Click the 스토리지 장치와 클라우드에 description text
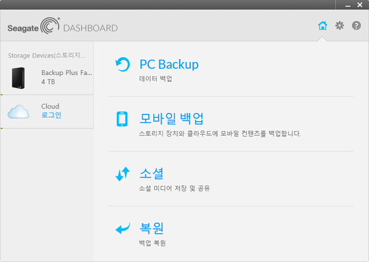The width and height of the screenshot is (369, 262). 220,133
